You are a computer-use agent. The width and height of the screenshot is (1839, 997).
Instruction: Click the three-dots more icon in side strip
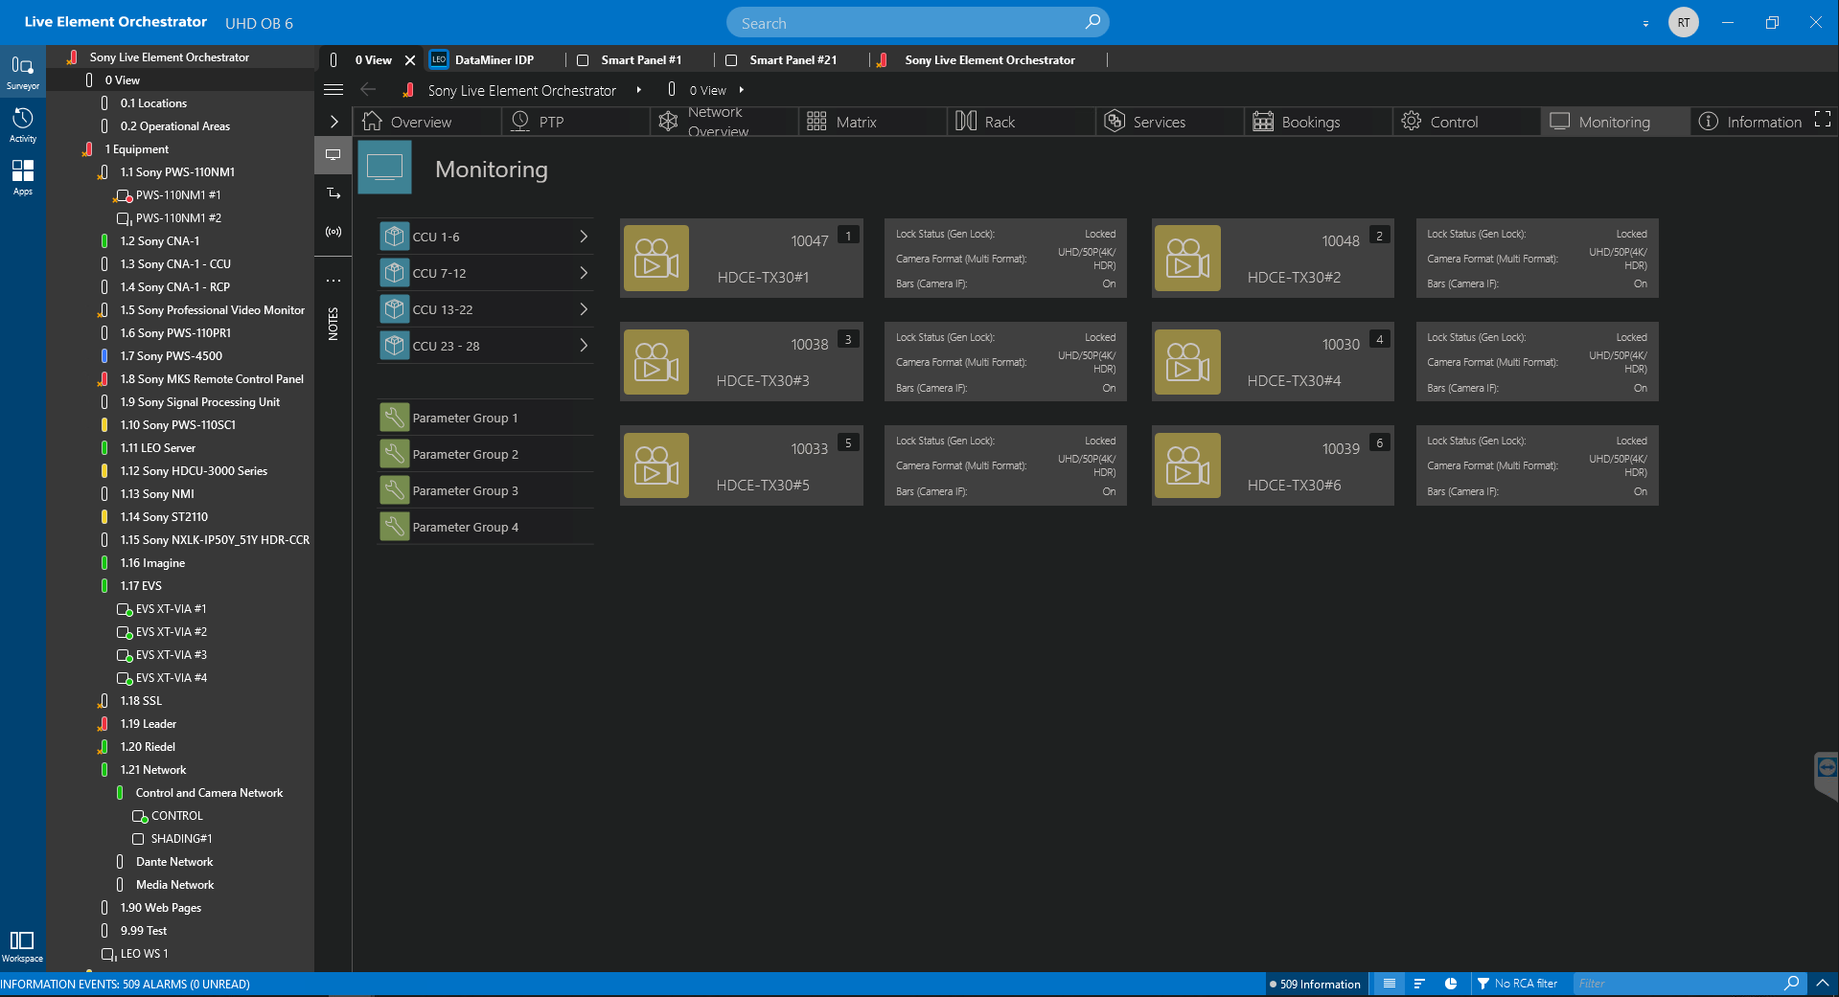[333, 281]
